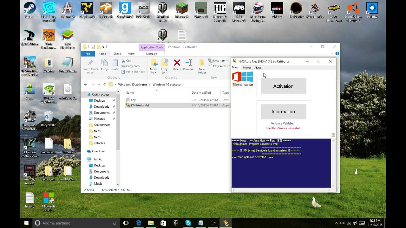Screen dimensions: 406x228
Task: Click Pin to Quick access icon
Action: tap(90, 63)
